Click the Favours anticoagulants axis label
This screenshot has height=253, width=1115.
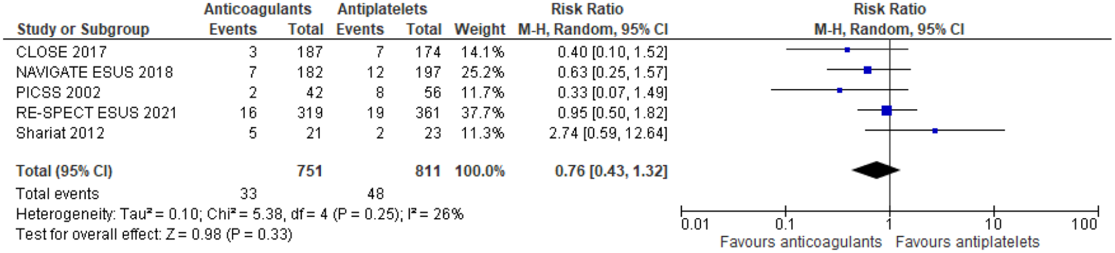click(801, 242)
